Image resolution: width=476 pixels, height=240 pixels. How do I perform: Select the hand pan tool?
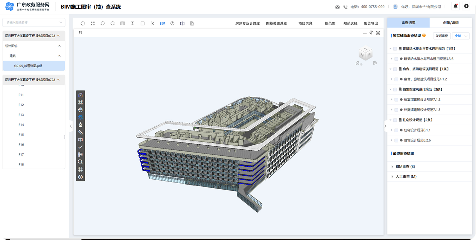click(x=81, y=110)
